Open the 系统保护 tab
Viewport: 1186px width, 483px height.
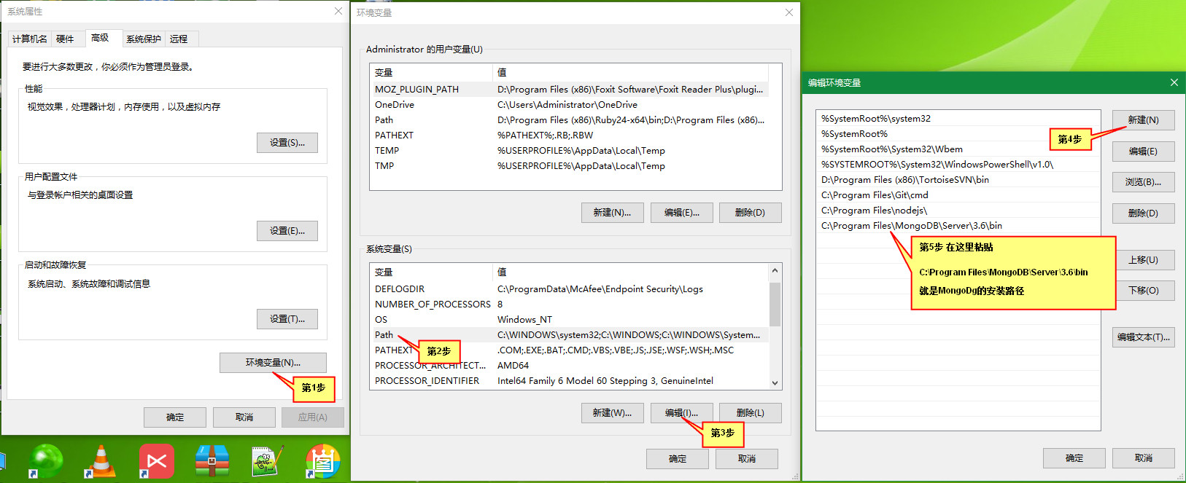pyautogui.click(x=144, y=39)
